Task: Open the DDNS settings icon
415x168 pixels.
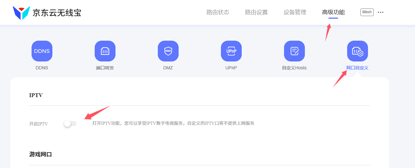Action: point(42,51)
